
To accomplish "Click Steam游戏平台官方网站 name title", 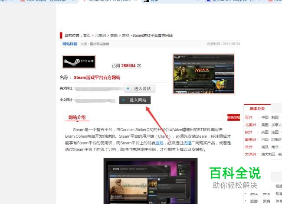I will pyautogui.click(x=97, y=78).
